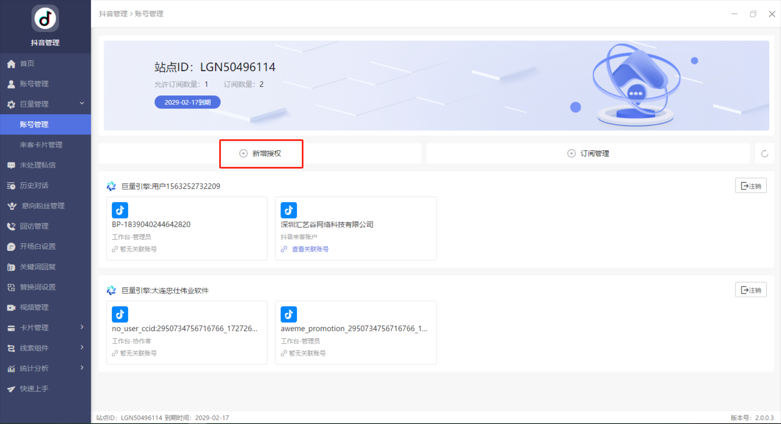Click the Douyin icon on BP-1839040244642820 card
Image resolution: width=781 pixels, height=424 pixels.
tap(120, 210)
